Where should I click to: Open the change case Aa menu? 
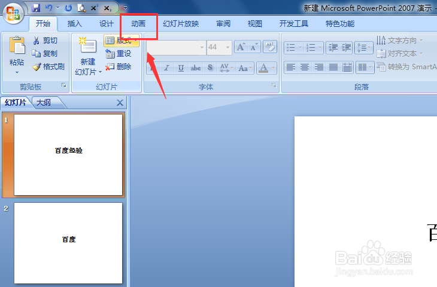245,68
